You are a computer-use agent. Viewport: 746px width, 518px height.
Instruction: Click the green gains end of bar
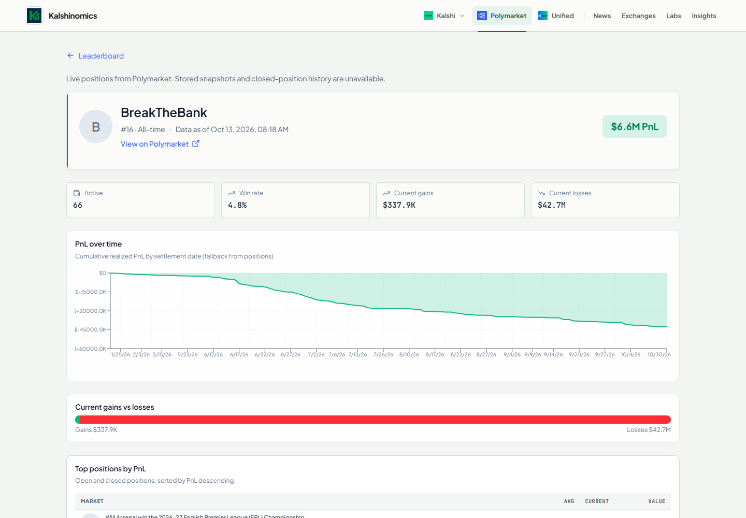[x=77, y=420]
